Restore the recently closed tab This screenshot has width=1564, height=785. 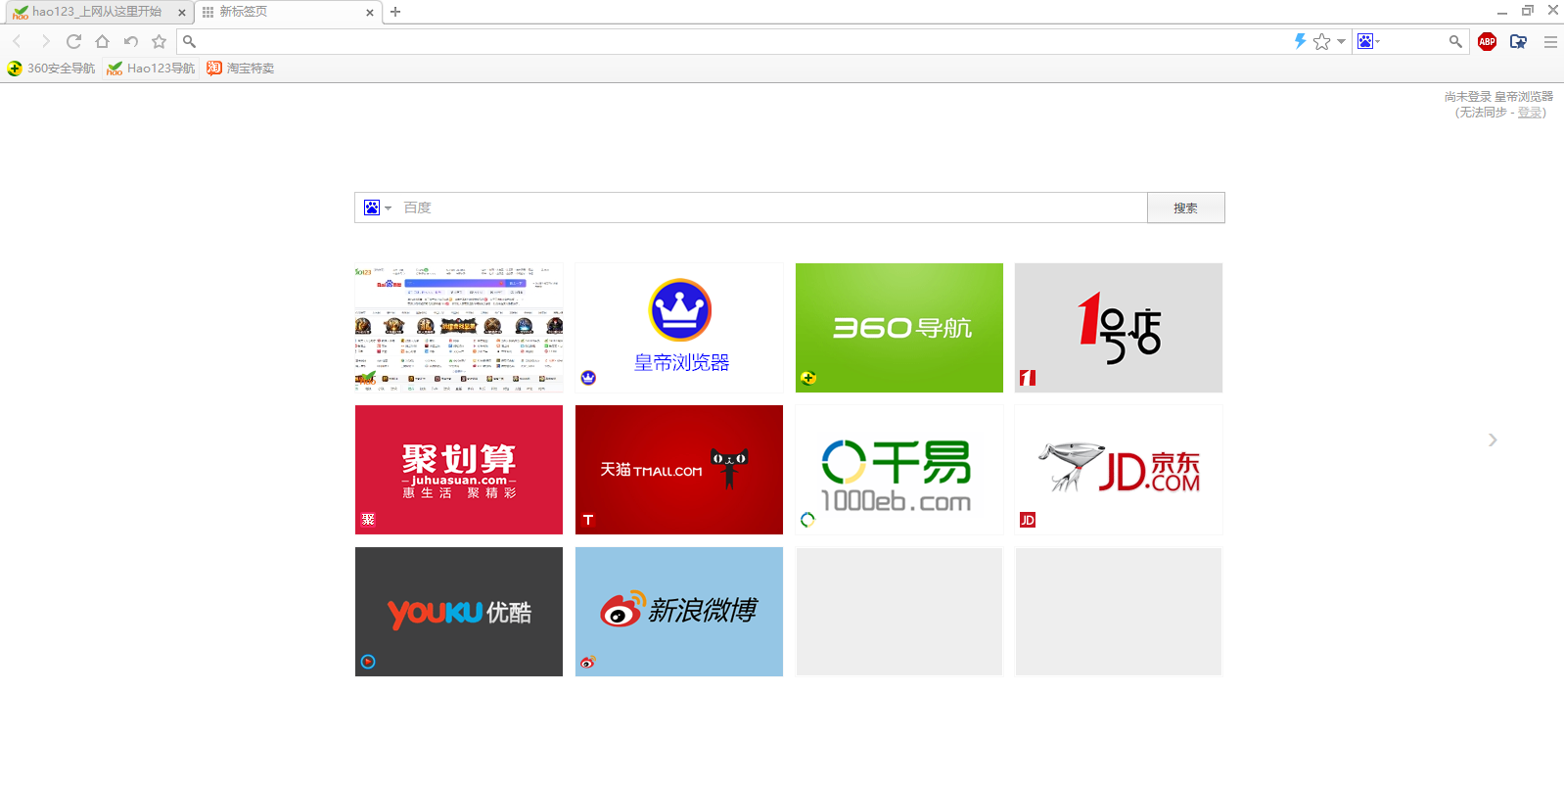click(130, 41)
